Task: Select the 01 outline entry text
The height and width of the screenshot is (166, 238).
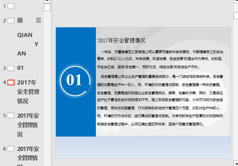Action: coord(21,68)
